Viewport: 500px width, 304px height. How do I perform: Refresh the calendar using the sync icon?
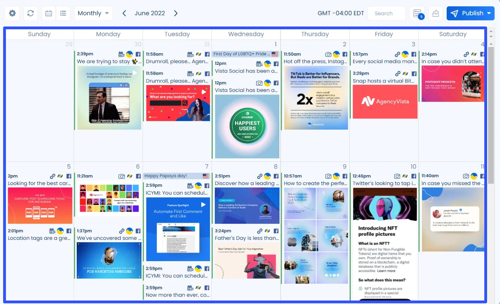click(30, 13)
